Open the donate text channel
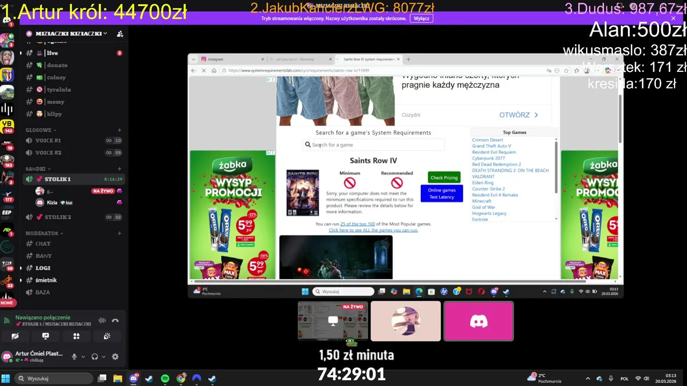687x386 pixels. click(x=74, y=65)
